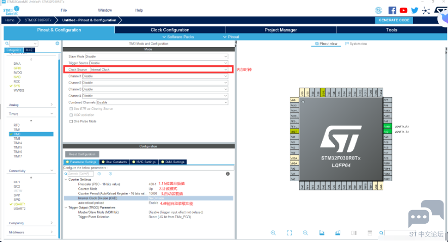Rotate chip clockwise using toolbar icon
The image size is (448, 242).
pos(322,233)
